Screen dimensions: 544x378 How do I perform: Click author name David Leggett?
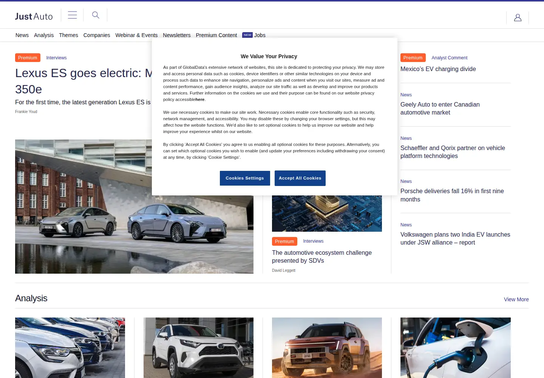coord(284,270)
